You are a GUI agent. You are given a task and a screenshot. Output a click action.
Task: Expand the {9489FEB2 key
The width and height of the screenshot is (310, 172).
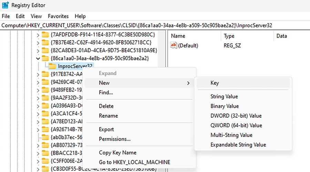pos(38,90)
